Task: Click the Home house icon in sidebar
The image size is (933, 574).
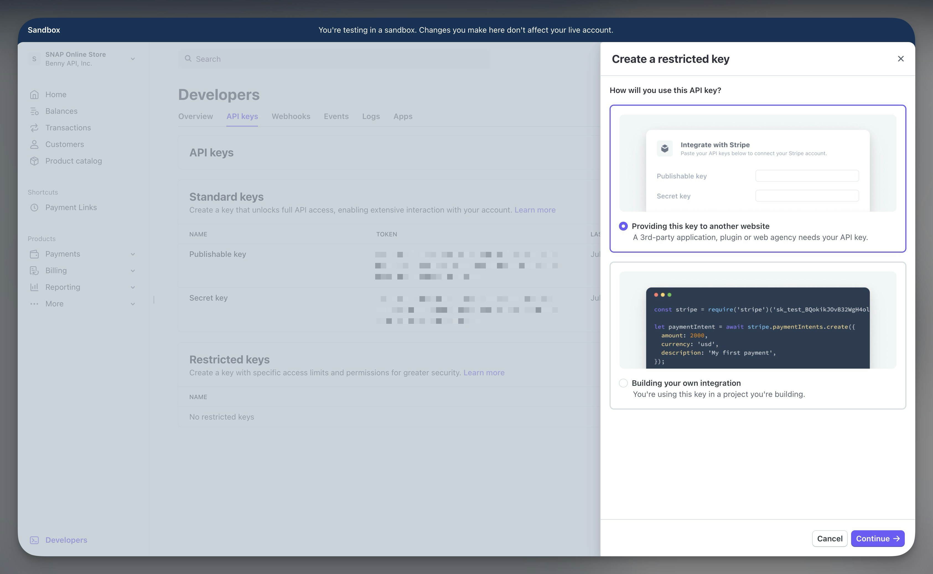Action: pyautogui.click(x=34, y=95)
